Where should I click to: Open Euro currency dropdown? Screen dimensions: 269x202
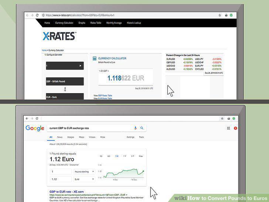84,179
